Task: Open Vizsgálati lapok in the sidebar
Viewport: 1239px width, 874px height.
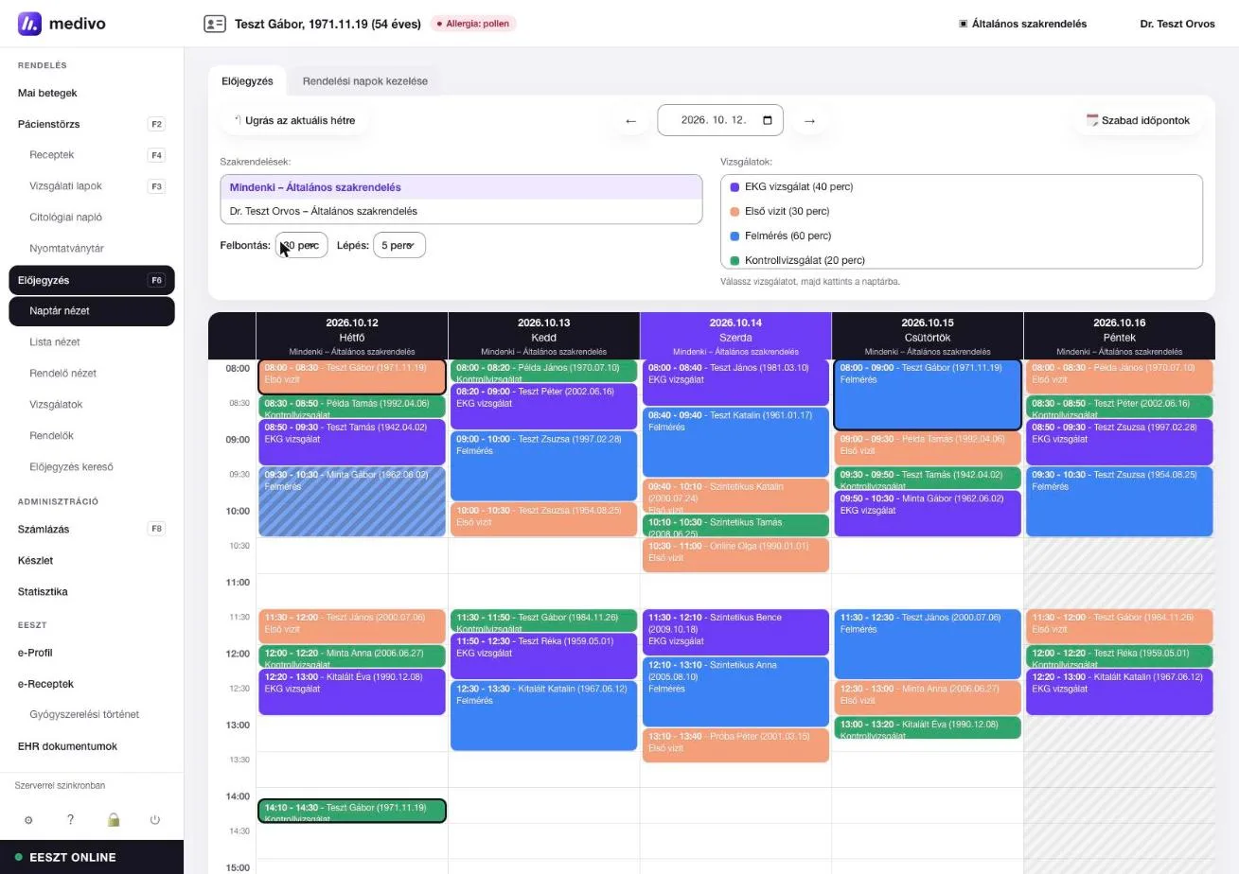Action: (x=92, y=186)
